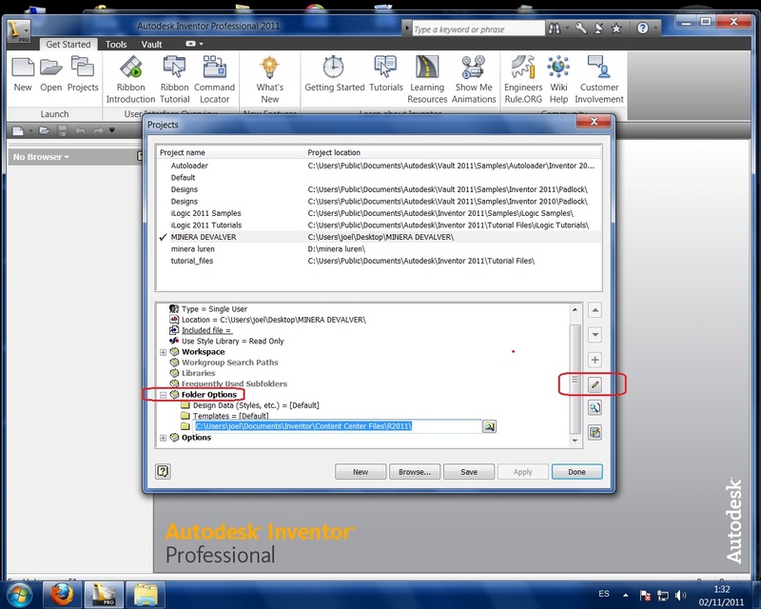
Task: Click the Inventor application menu button
Action: [18, 31]
